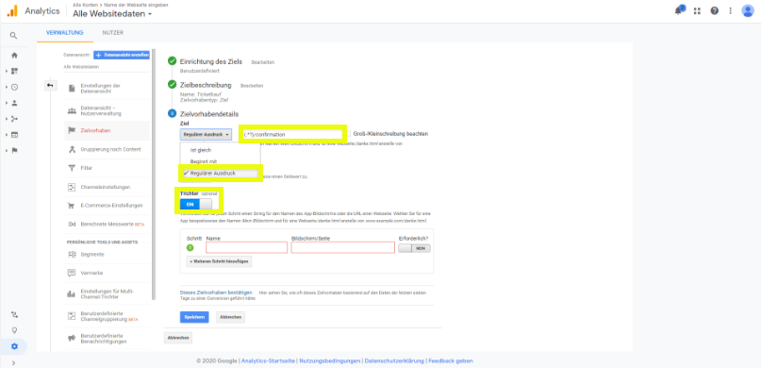Switch to the NUTZER tab
The width and height of the screenshot is (761, 368).
(x=112, y=33)
